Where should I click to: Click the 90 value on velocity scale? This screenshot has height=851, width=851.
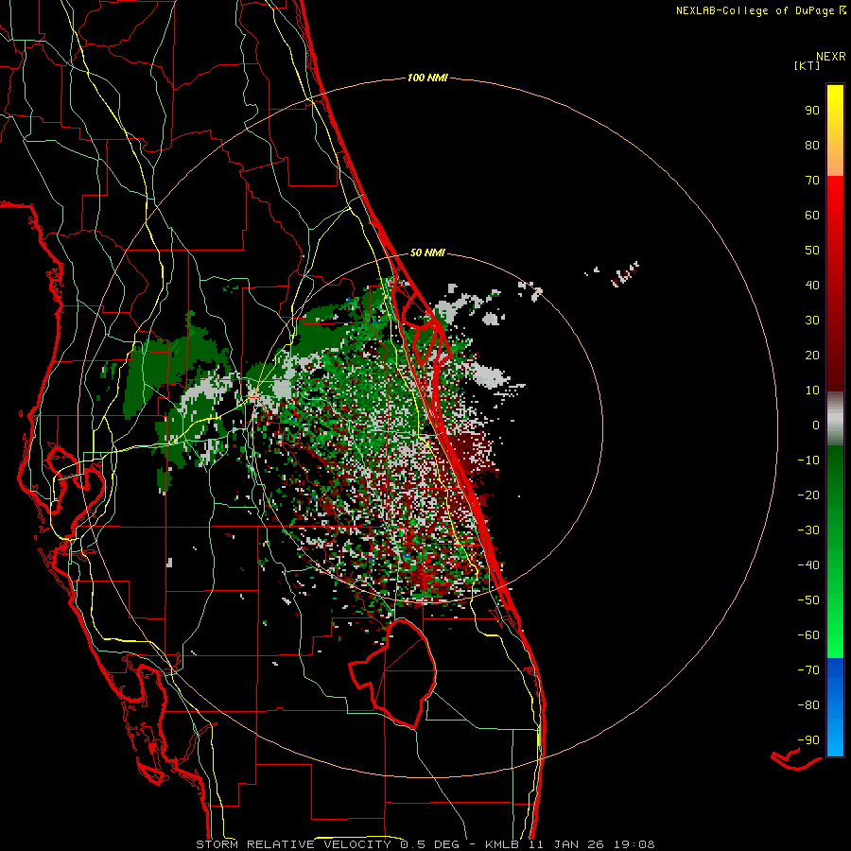(812, 111)
